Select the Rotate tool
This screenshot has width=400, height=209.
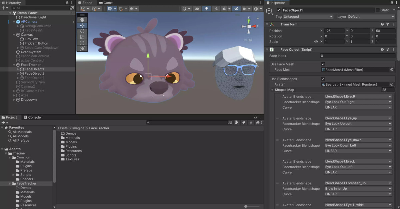coord(82,31)
